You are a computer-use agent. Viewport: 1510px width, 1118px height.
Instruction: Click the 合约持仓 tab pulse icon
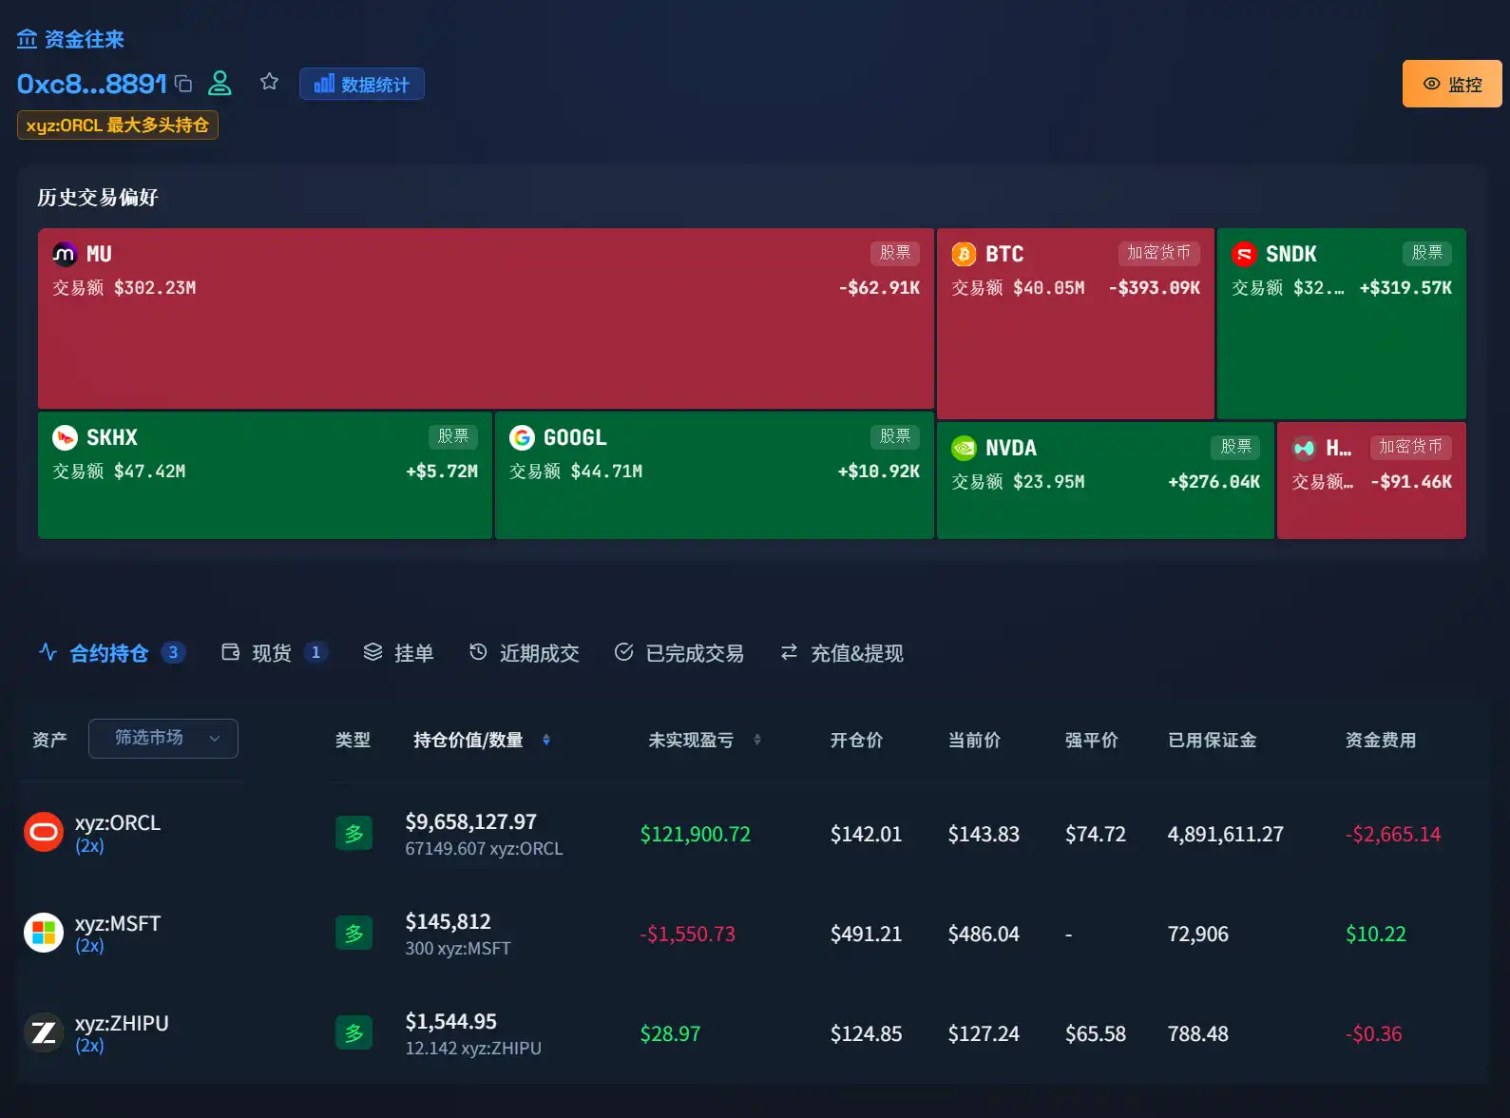coord(48,652)
